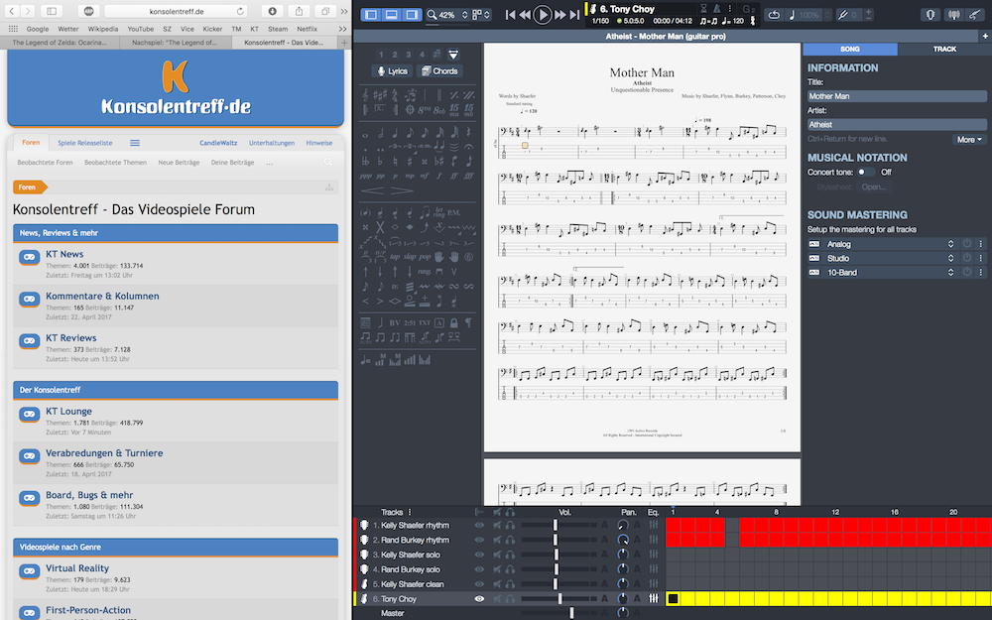The image size is (992, 620).
Task: Apply the pop technique icon
Action: tap(425, 257)
